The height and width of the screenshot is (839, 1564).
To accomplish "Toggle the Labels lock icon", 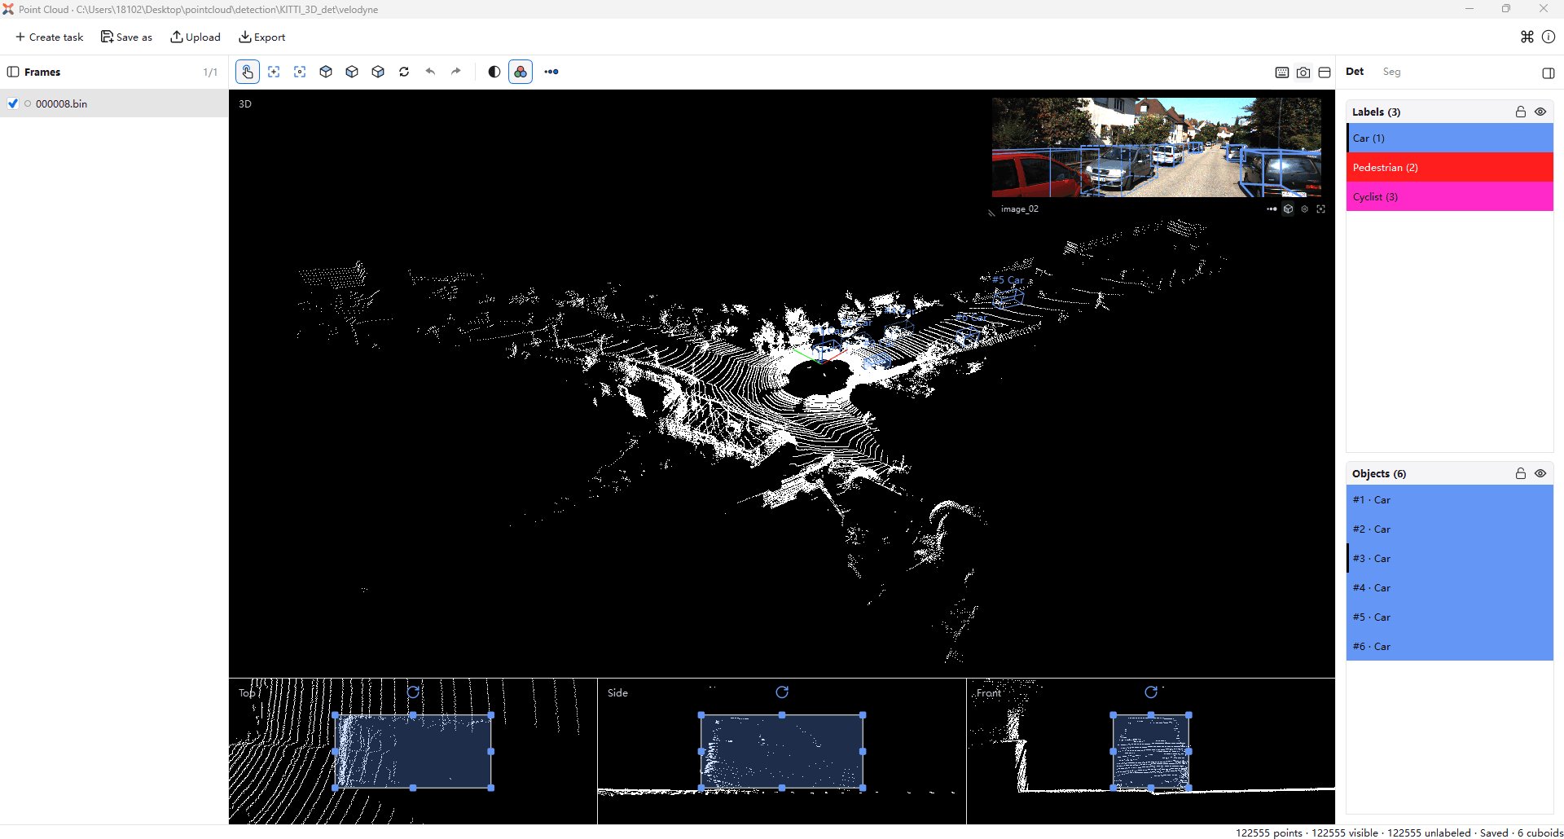I will tap(1520, 112).
